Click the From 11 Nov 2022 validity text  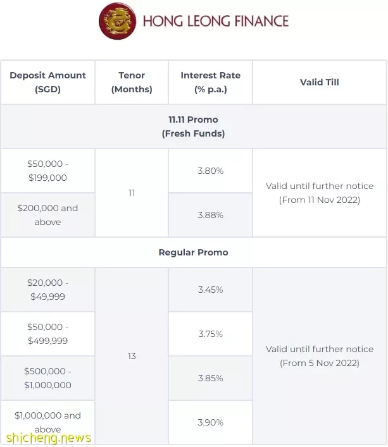[x=320, y=200]
